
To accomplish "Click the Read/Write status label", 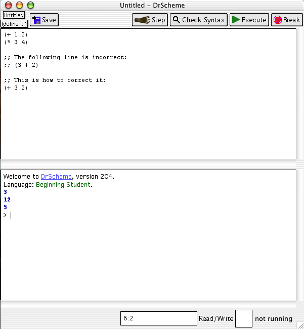I will [x=216, y=318].
